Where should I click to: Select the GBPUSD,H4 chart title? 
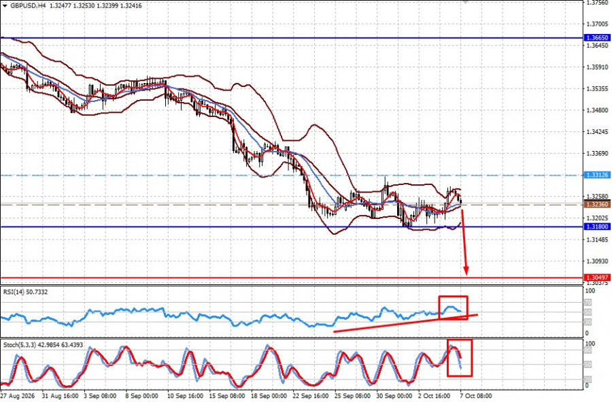27,6
